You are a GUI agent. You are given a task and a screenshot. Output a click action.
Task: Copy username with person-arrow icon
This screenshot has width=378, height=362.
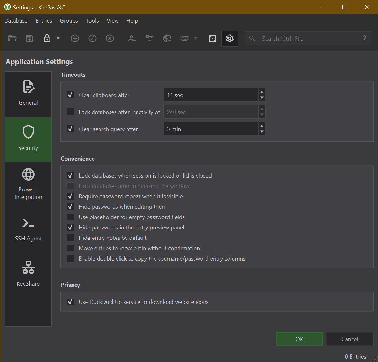click(x=132, y=38)
